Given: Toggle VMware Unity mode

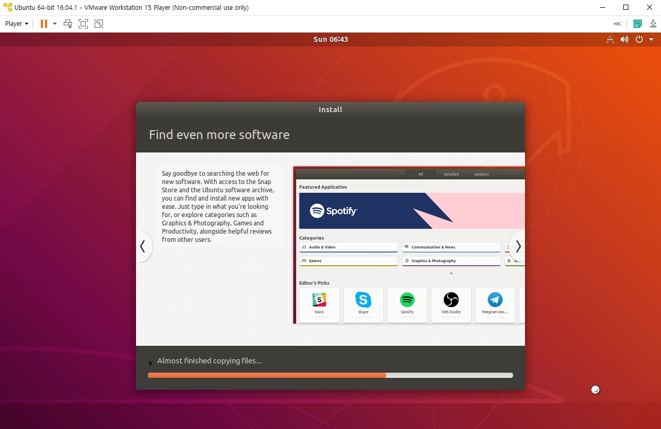Looking at the screenshot, I should pyautogui.click(x=99, y=24).
